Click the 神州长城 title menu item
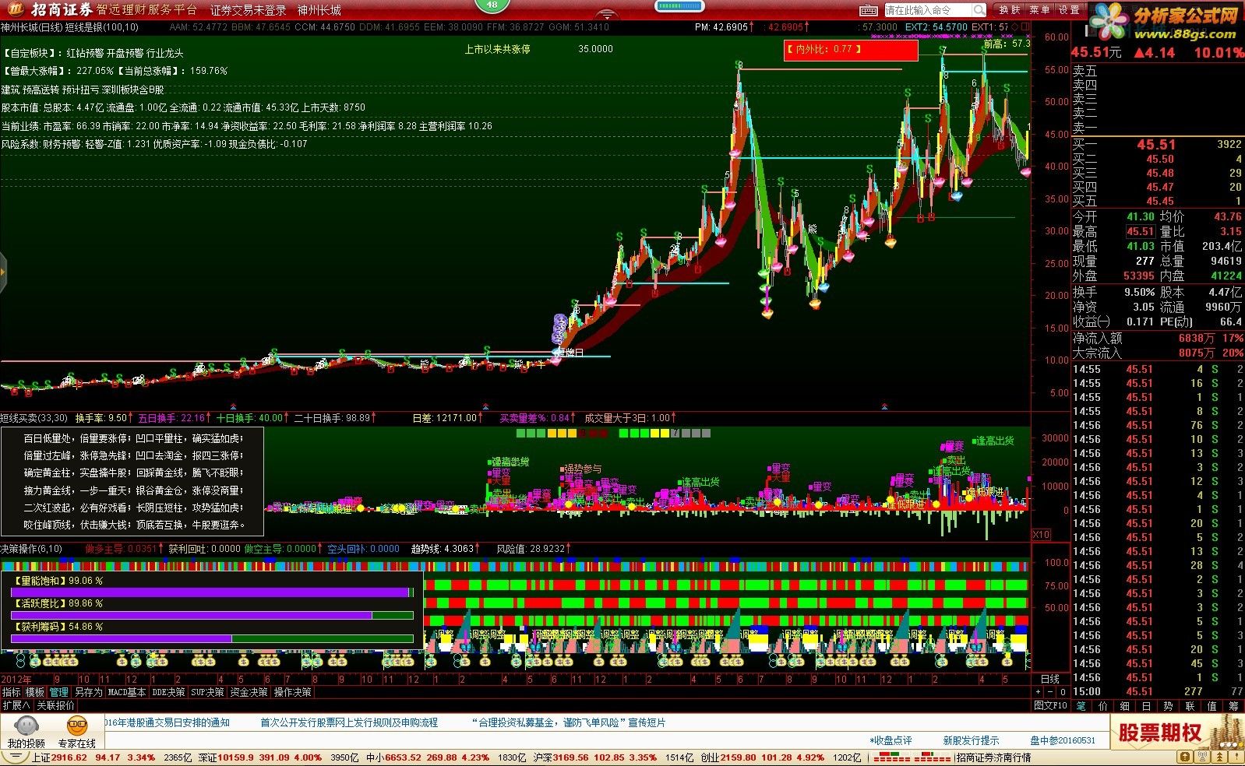This screenshot has width=1245, height=766. pos(319,10)
